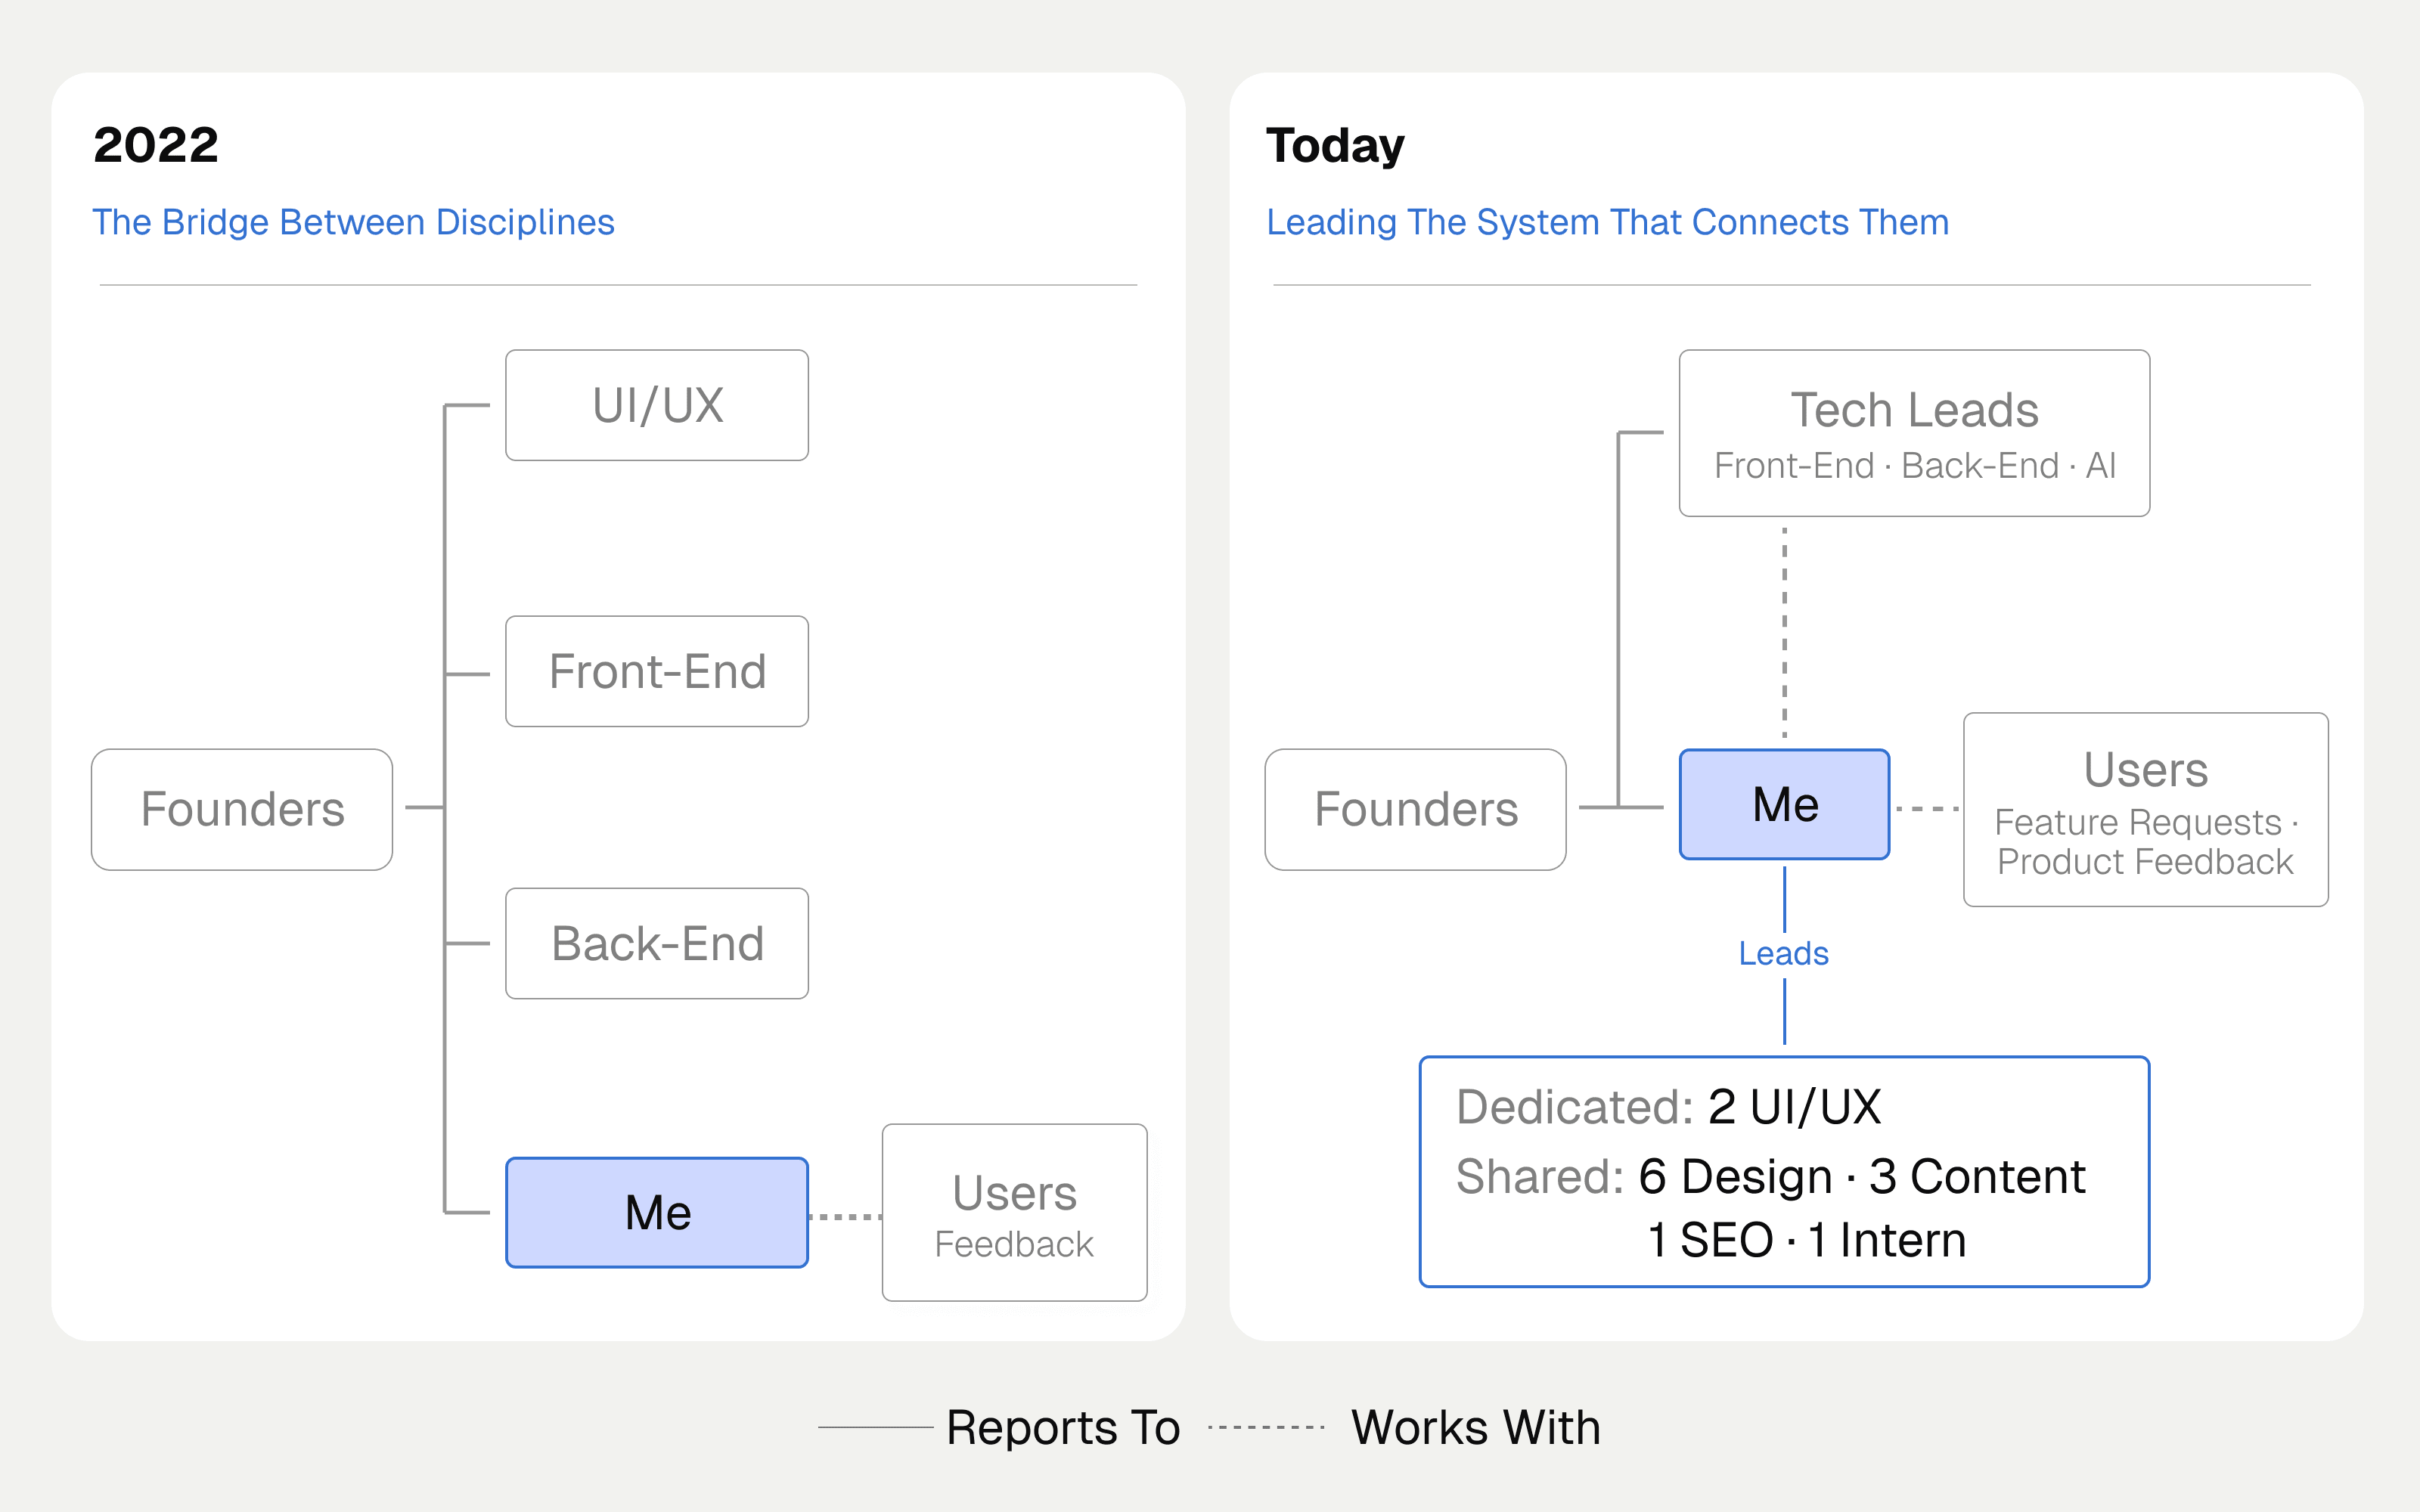Click the 'Works With' legend label
The height and width of the screenshot is (1512, 2420).
[1476, 1427]
